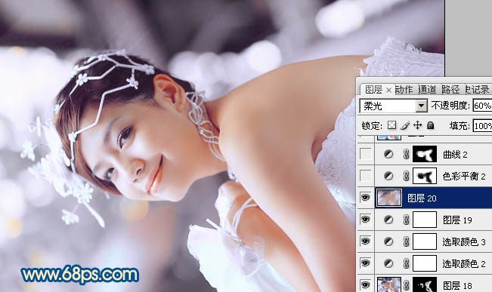
Task: Show the hidden 色彩平衡 2 layer
Action: coord(365,176)
